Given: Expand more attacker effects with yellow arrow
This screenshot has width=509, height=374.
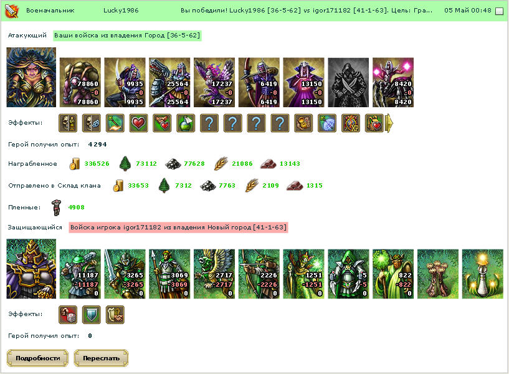Looking at the screenshot, I should coord(389,123).
